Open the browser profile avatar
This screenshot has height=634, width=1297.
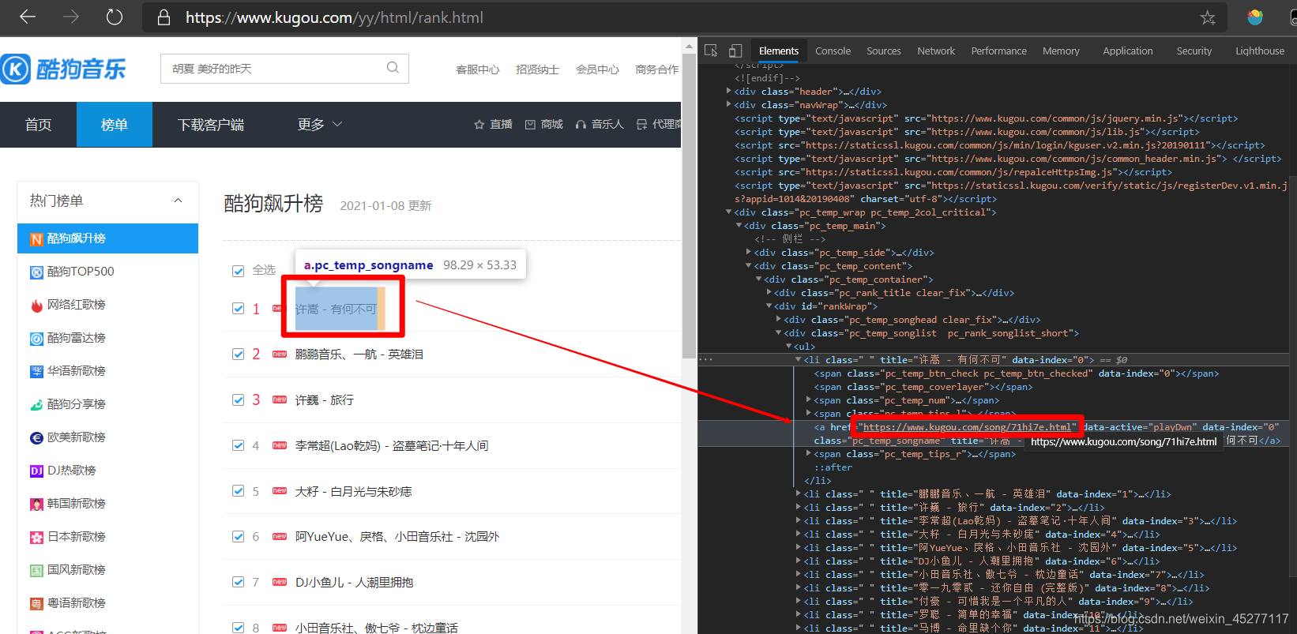point(1255,17)
